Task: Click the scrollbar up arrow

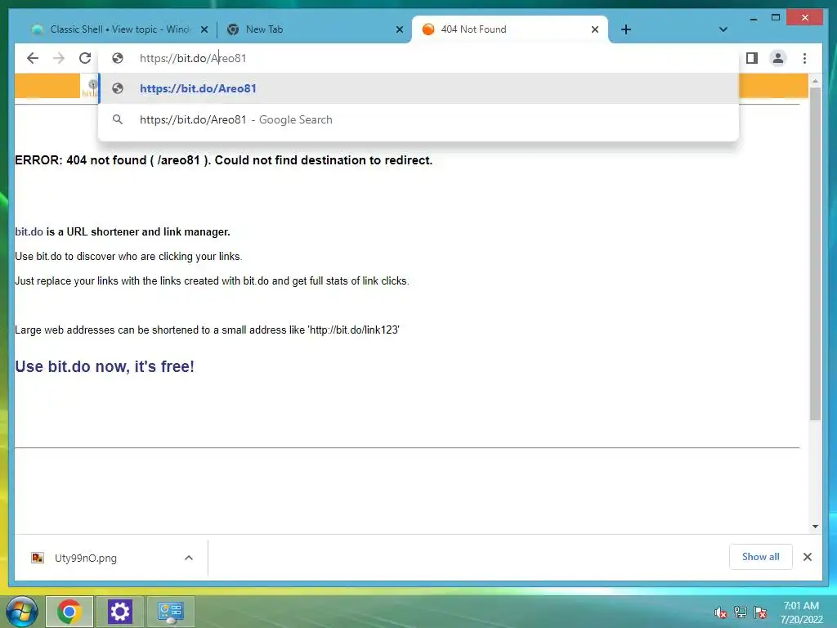Action: pyautogui.click(x=815, y=81)
